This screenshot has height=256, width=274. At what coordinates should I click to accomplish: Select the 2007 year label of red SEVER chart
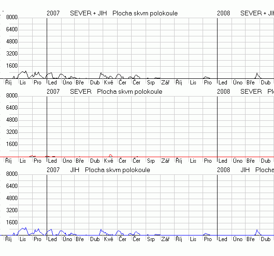pyautogui.click(x=53, y=92)
